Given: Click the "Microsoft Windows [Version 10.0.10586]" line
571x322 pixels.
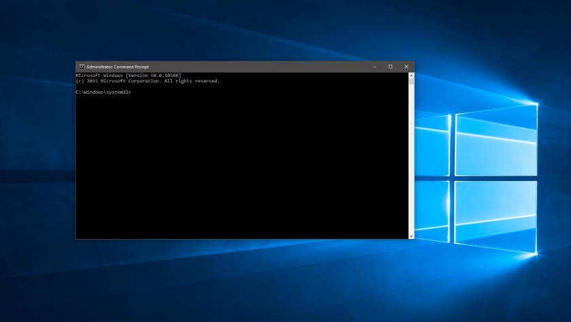Looking at the screenshot, I should [128, 75].
